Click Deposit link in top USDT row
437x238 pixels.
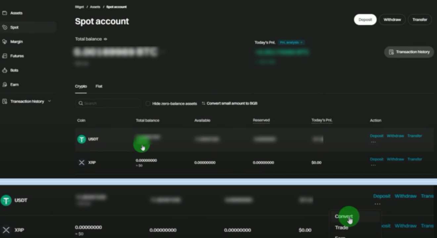point(376,136)
